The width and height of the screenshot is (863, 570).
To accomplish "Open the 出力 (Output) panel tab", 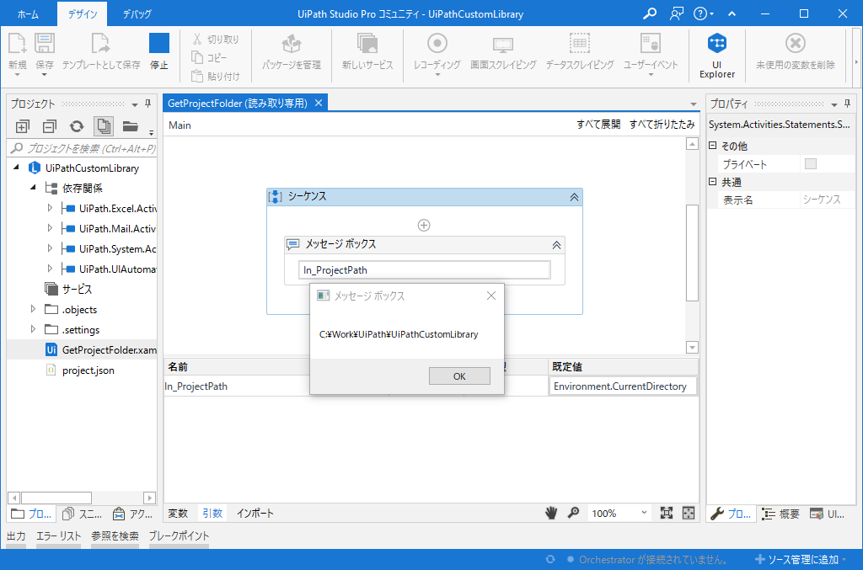I will [x=16, y=536].
